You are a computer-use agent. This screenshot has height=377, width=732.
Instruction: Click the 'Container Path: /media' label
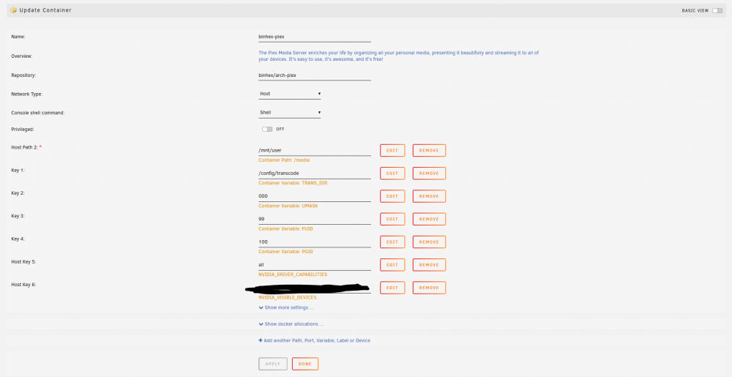coord(284,160)
